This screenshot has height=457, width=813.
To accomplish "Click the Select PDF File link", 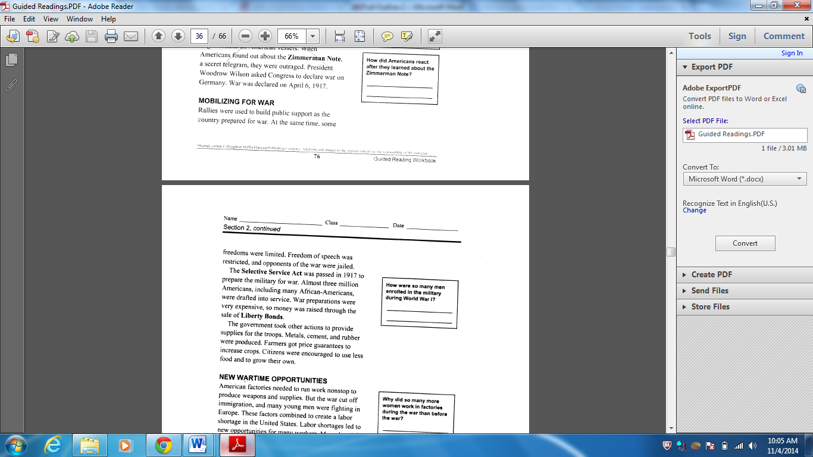I will point(705,121).
